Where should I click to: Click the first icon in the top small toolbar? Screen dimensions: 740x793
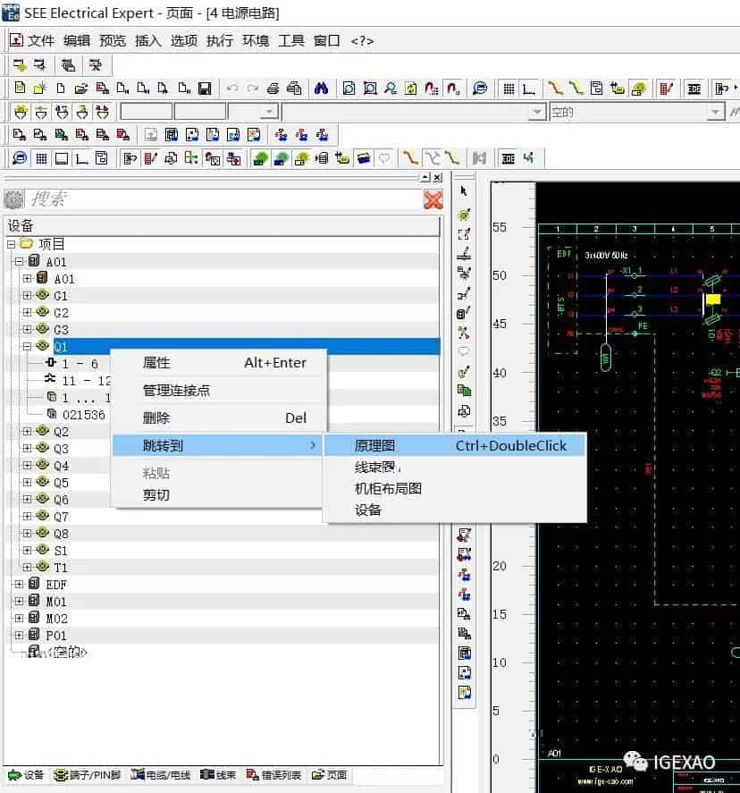tap(20, 65)
